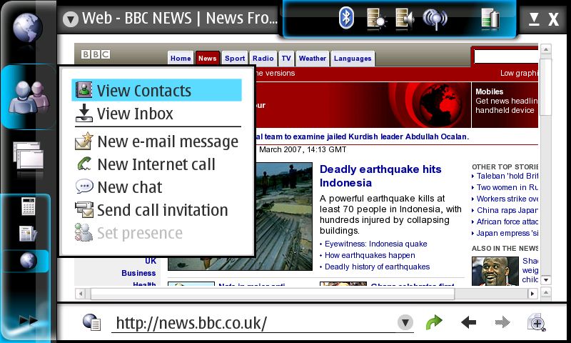Select View Contacts menu entry

pyautogui.click(x=156, y=90)
